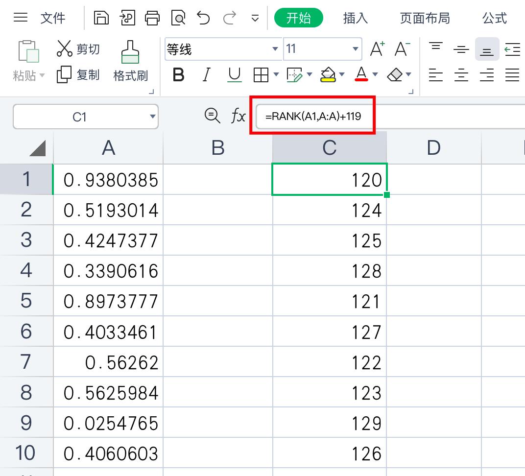Undo the last action
Image resolution: width=525 pixels, height=476 pixels.
pyautogui.click(x=203, y=17)
